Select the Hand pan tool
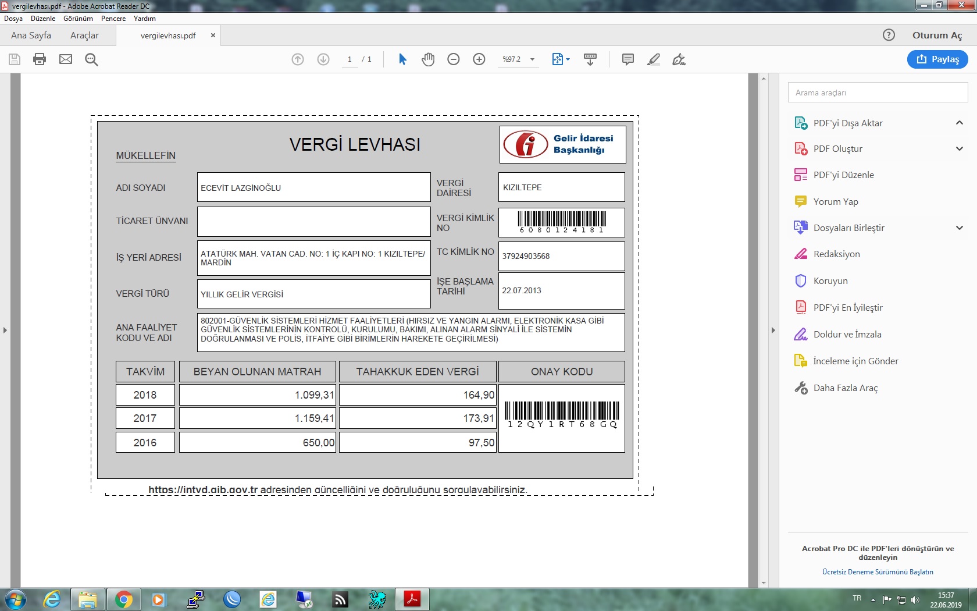This screenshot has width=977, height=611. 428,59
